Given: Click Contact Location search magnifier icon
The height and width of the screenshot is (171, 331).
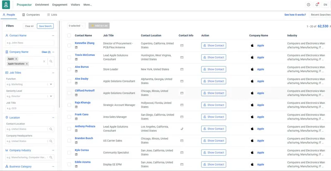Looking at the screenshot, I should point(51,129).
